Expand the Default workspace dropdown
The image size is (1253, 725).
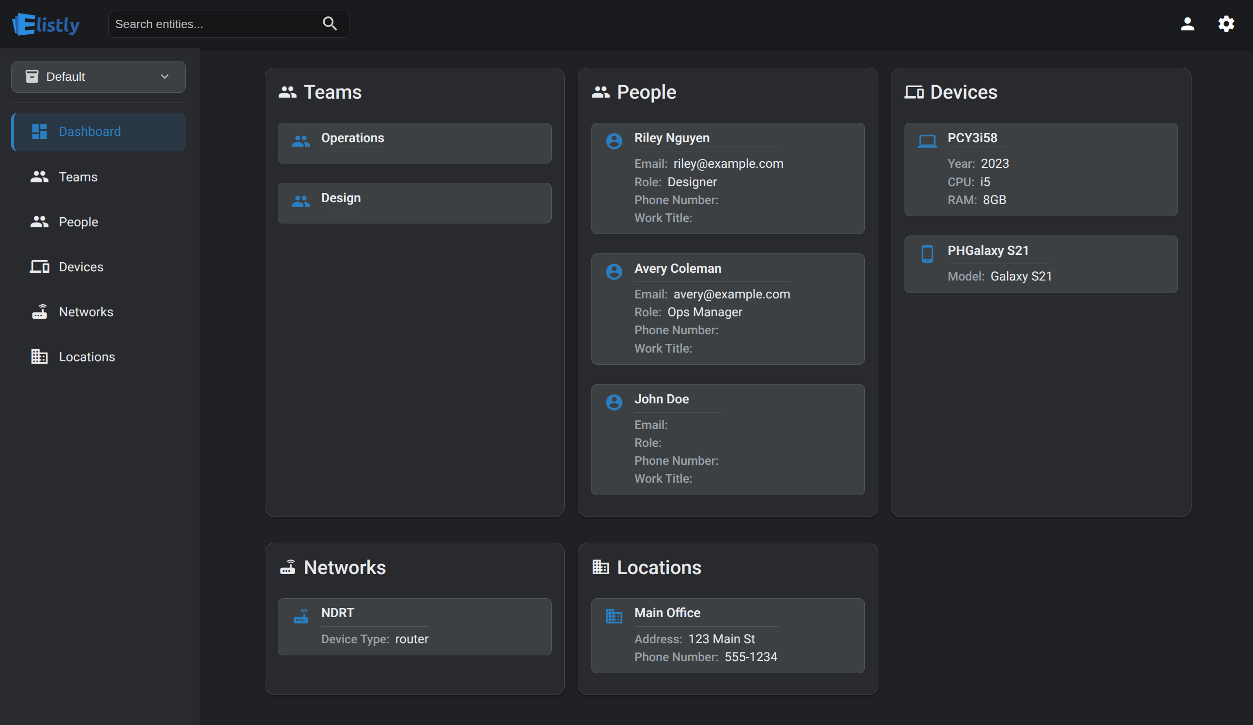[164, 76]
